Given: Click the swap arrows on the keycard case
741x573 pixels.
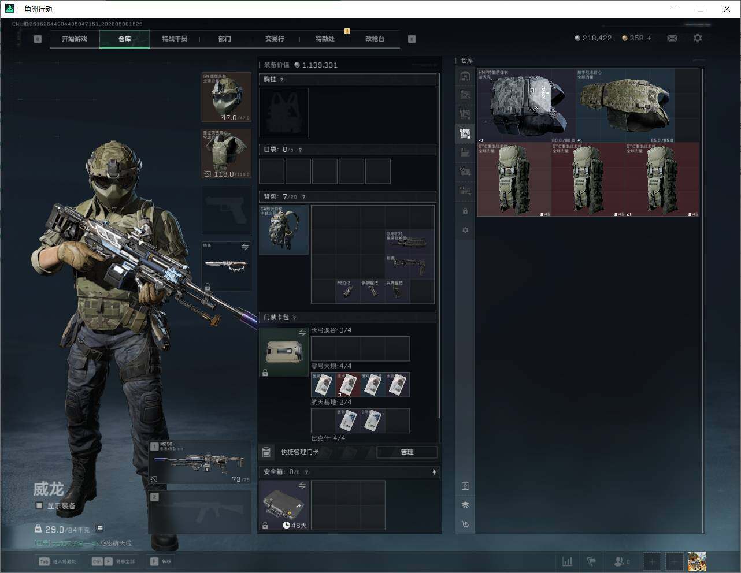Looking at the screenshot, I should point(302,333).
